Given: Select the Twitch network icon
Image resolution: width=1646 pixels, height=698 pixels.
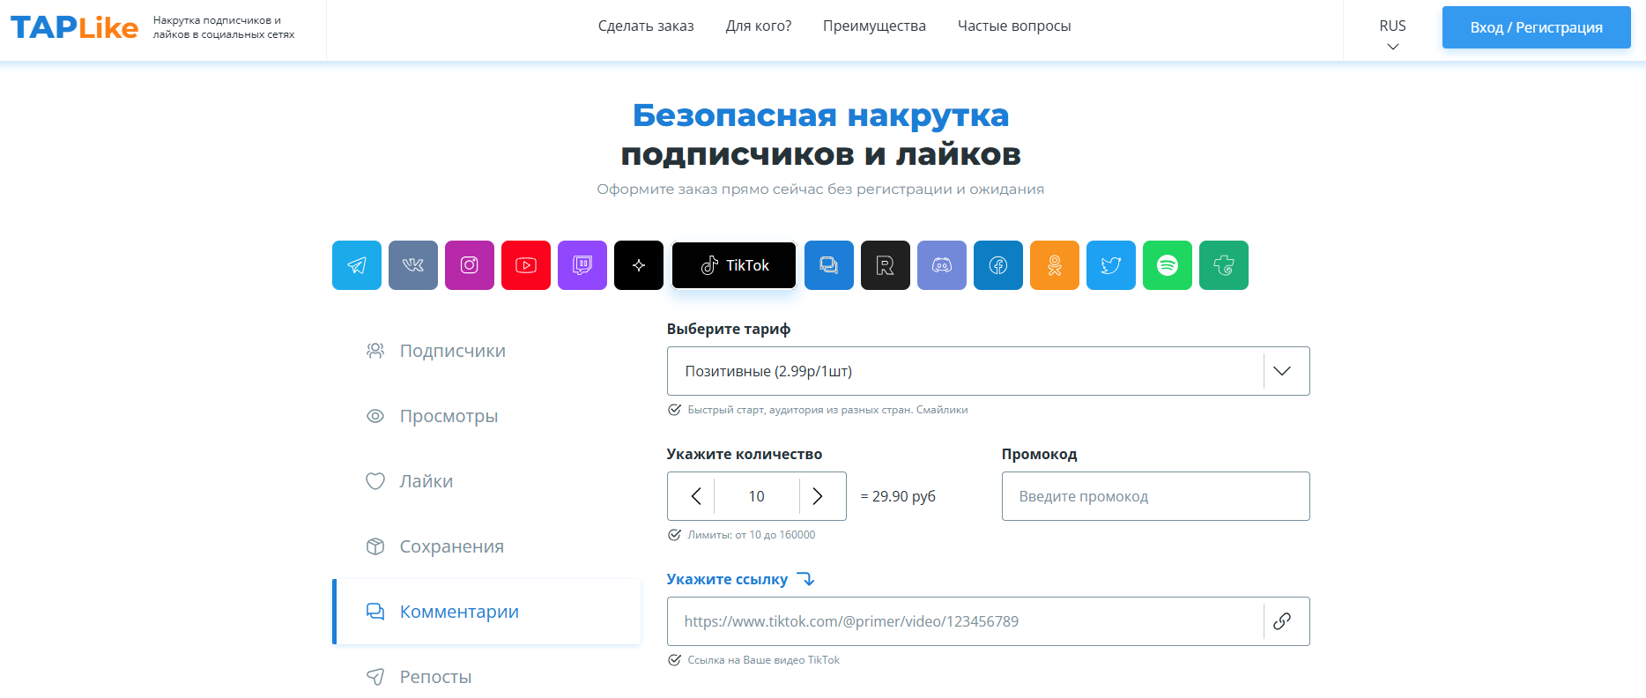Looking at the screenshot, I should pos(582,265).
